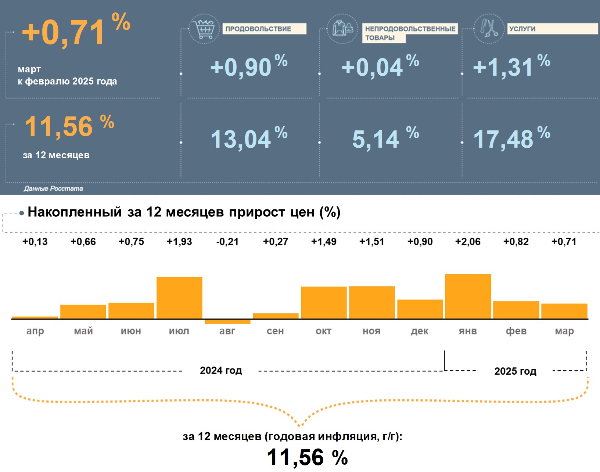
Task: Click the orange 11,56 % annual figure
Action: pos(69,126)
